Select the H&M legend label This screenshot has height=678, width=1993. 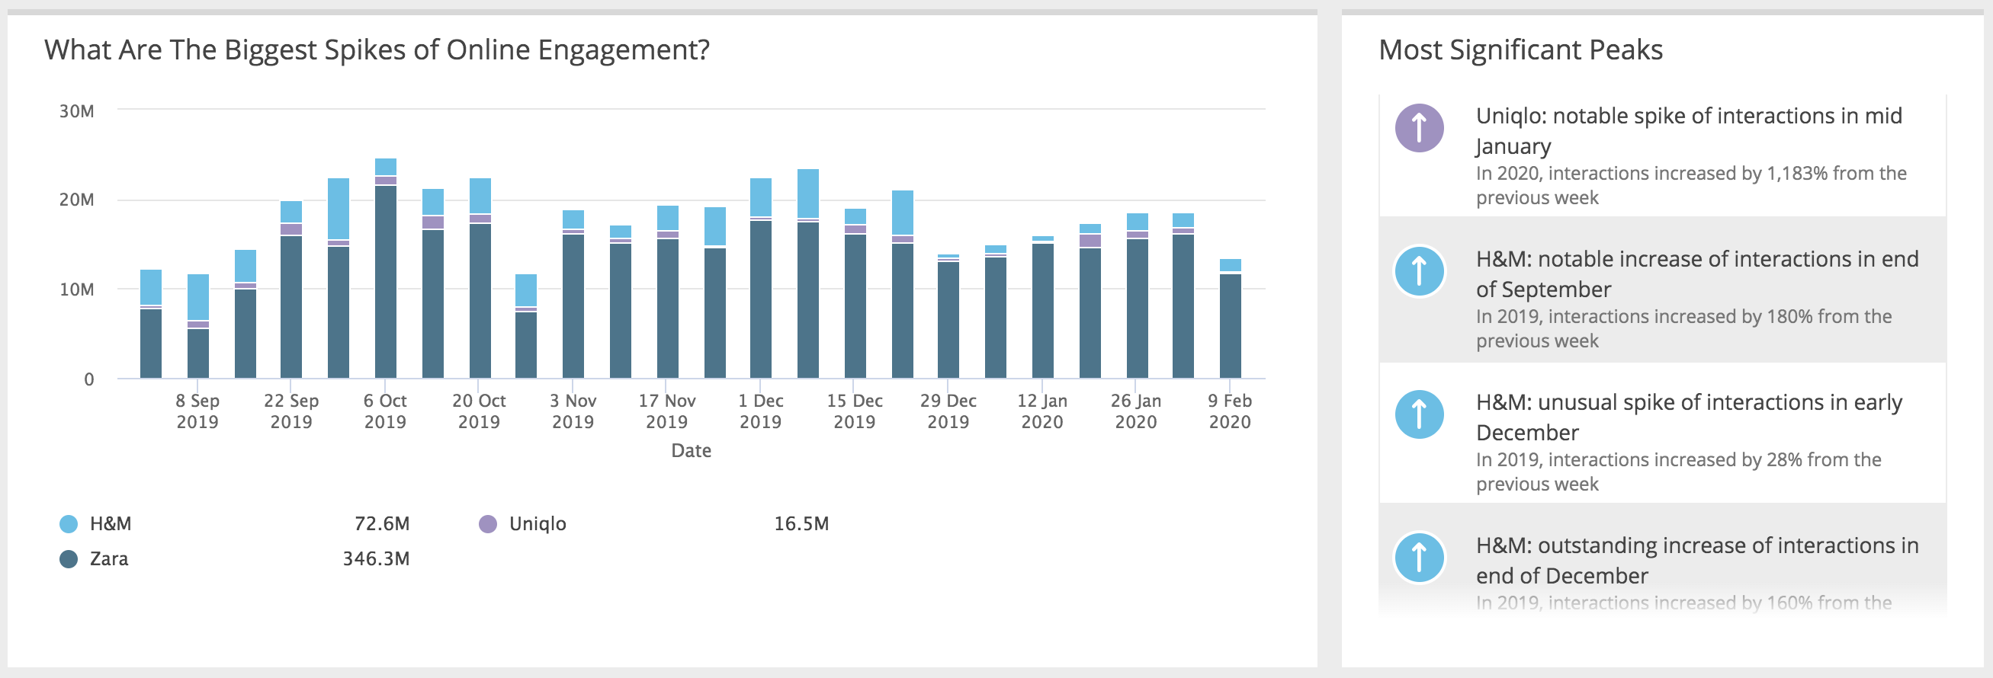111,524
